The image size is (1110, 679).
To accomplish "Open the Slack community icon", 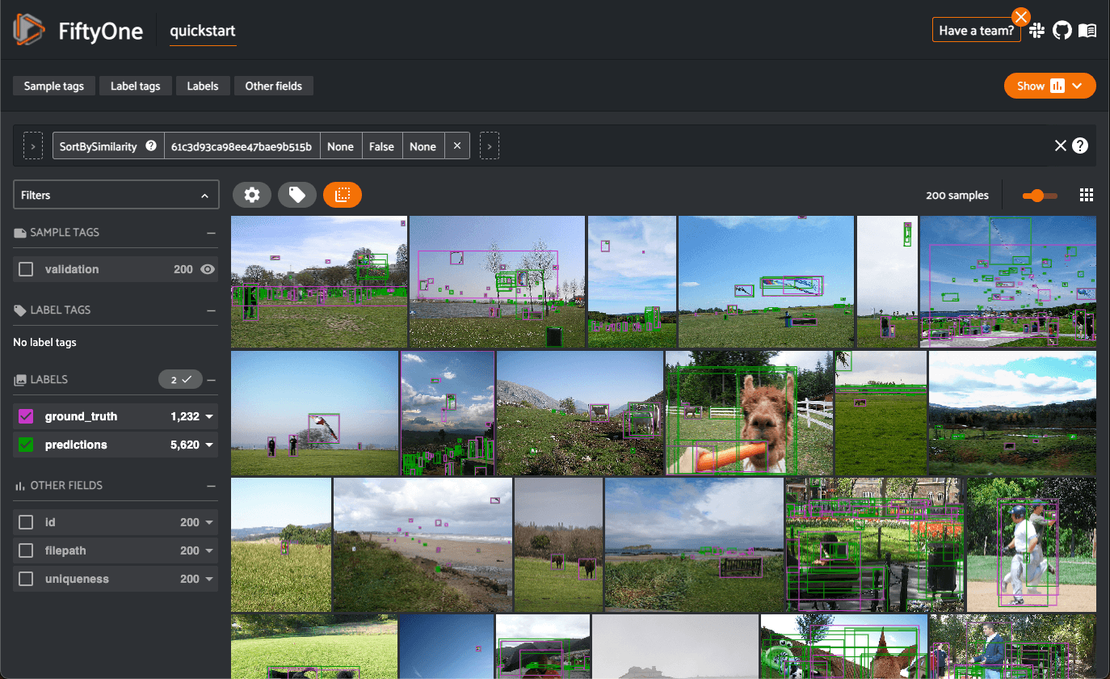I will point(1036,31).
